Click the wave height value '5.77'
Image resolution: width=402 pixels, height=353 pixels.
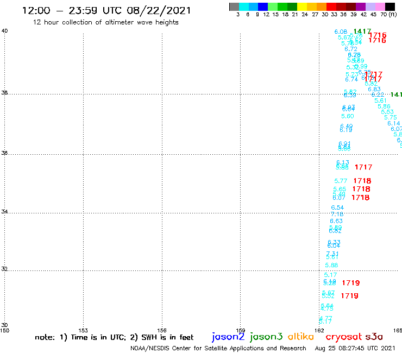tap(341, 181)
